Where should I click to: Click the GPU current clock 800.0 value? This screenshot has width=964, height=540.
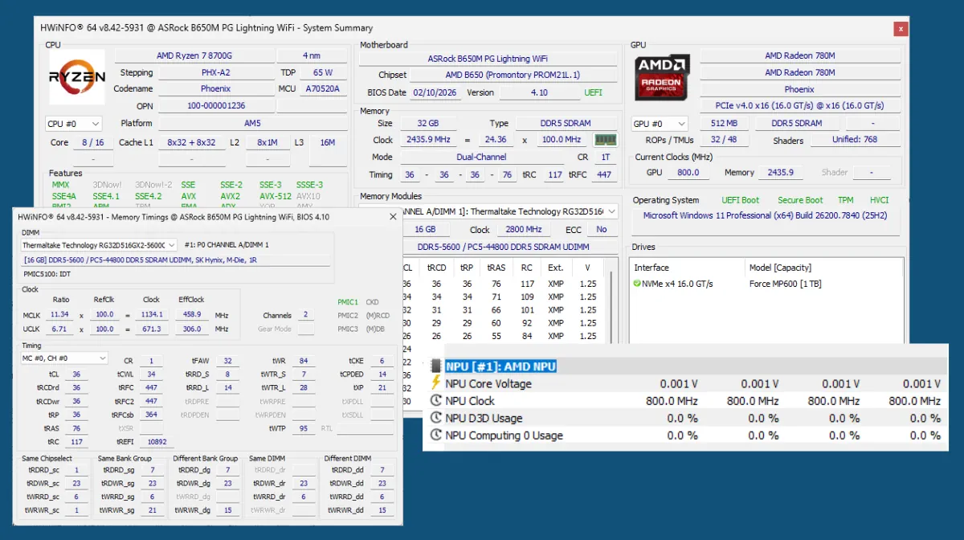click(x=688, y=172)
